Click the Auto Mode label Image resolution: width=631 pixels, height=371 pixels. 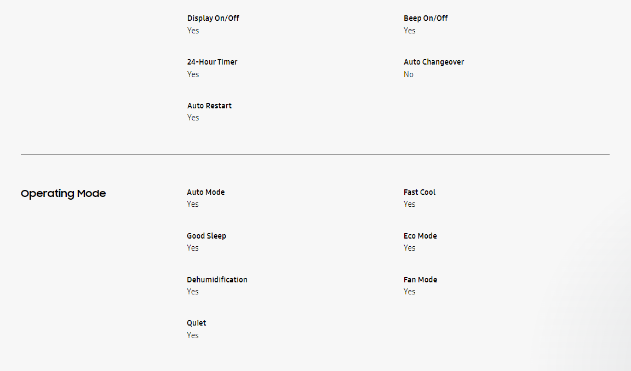205,192
